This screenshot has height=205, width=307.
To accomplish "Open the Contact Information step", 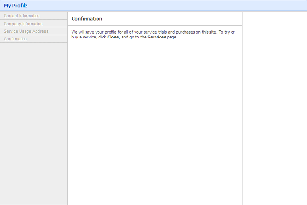I will [34, 16].
